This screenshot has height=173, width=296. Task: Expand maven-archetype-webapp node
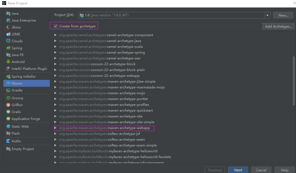point(55,128)
